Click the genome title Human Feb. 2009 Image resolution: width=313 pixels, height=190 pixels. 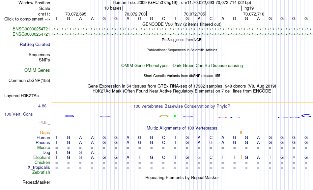[x=145, y=3]
